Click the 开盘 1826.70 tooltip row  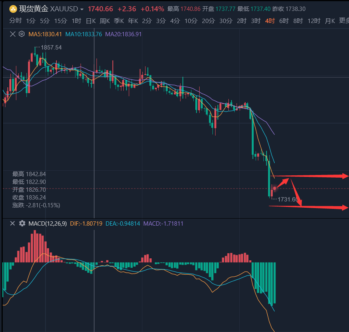pos(29,189)
